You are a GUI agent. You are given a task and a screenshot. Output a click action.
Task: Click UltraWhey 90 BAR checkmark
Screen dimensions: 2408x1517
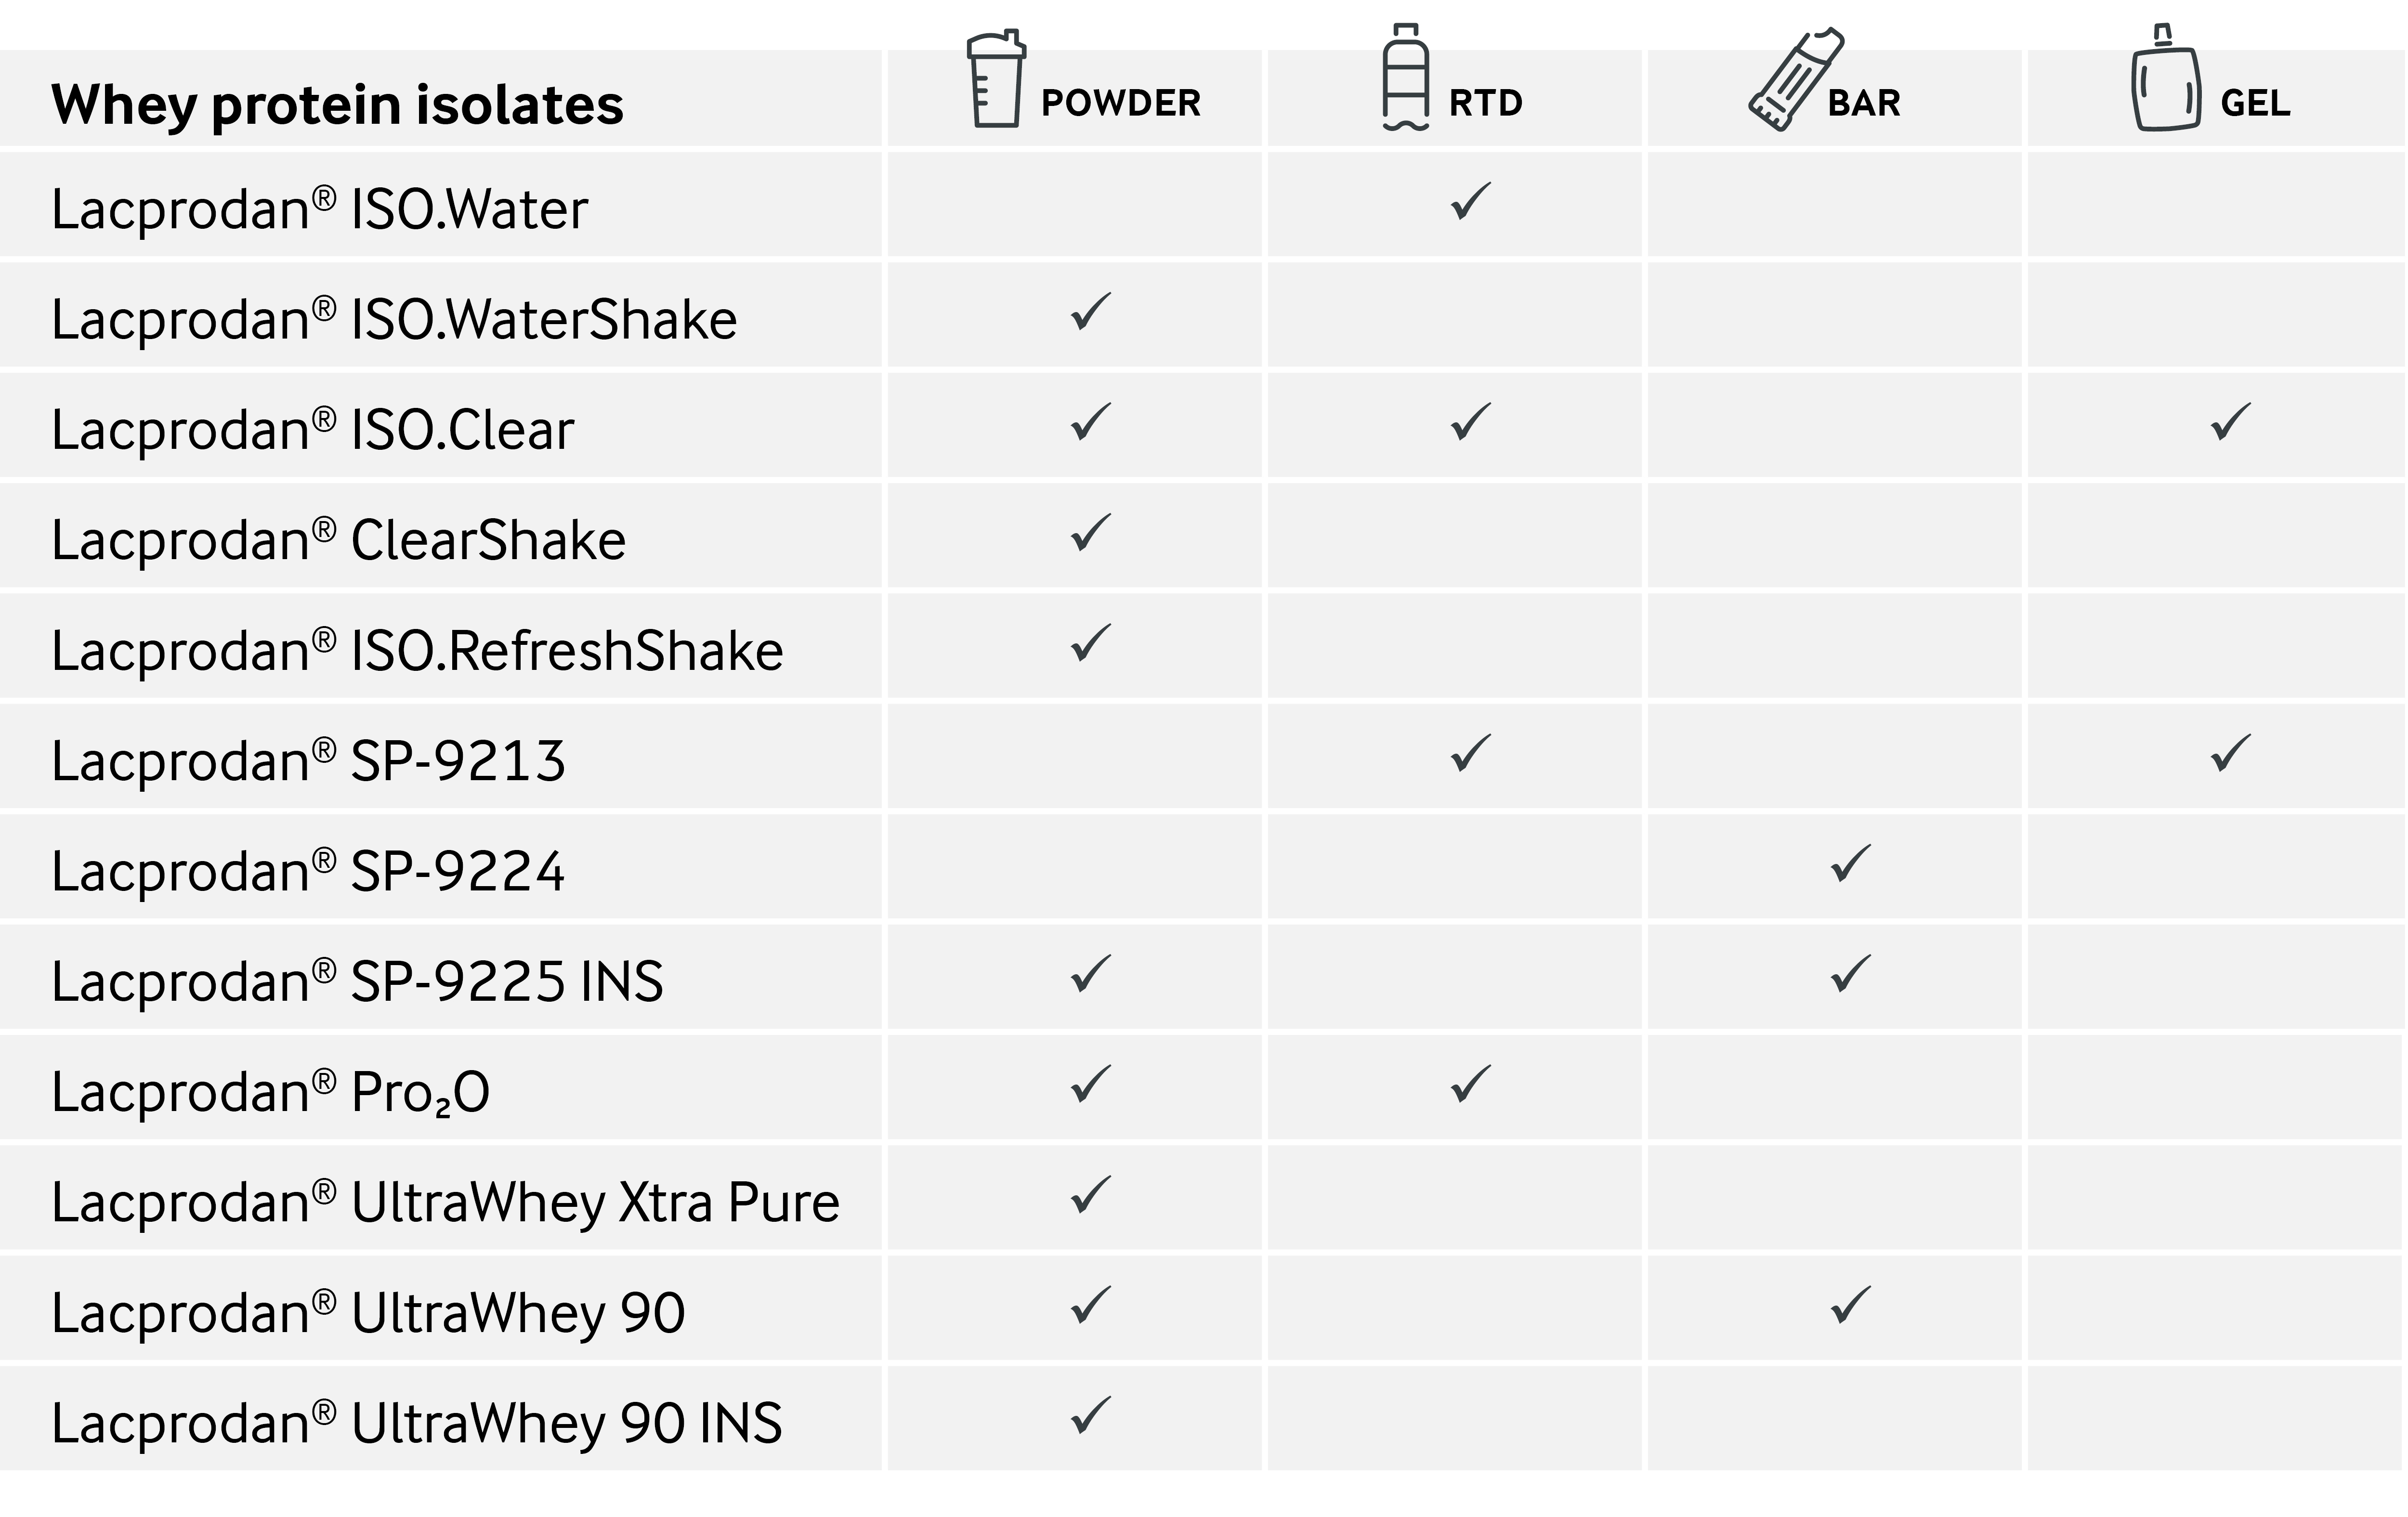pos(1850,1306)
